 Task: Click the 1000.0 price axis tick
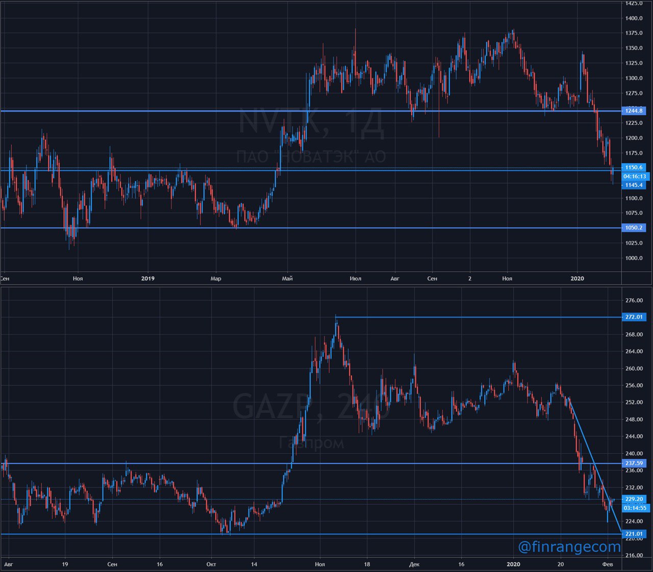634,258
